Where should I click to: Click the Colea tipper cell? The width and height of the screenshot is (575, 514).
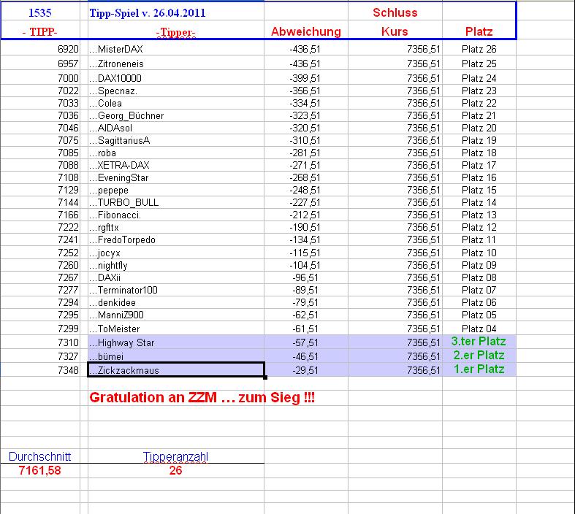click(175, 103)
